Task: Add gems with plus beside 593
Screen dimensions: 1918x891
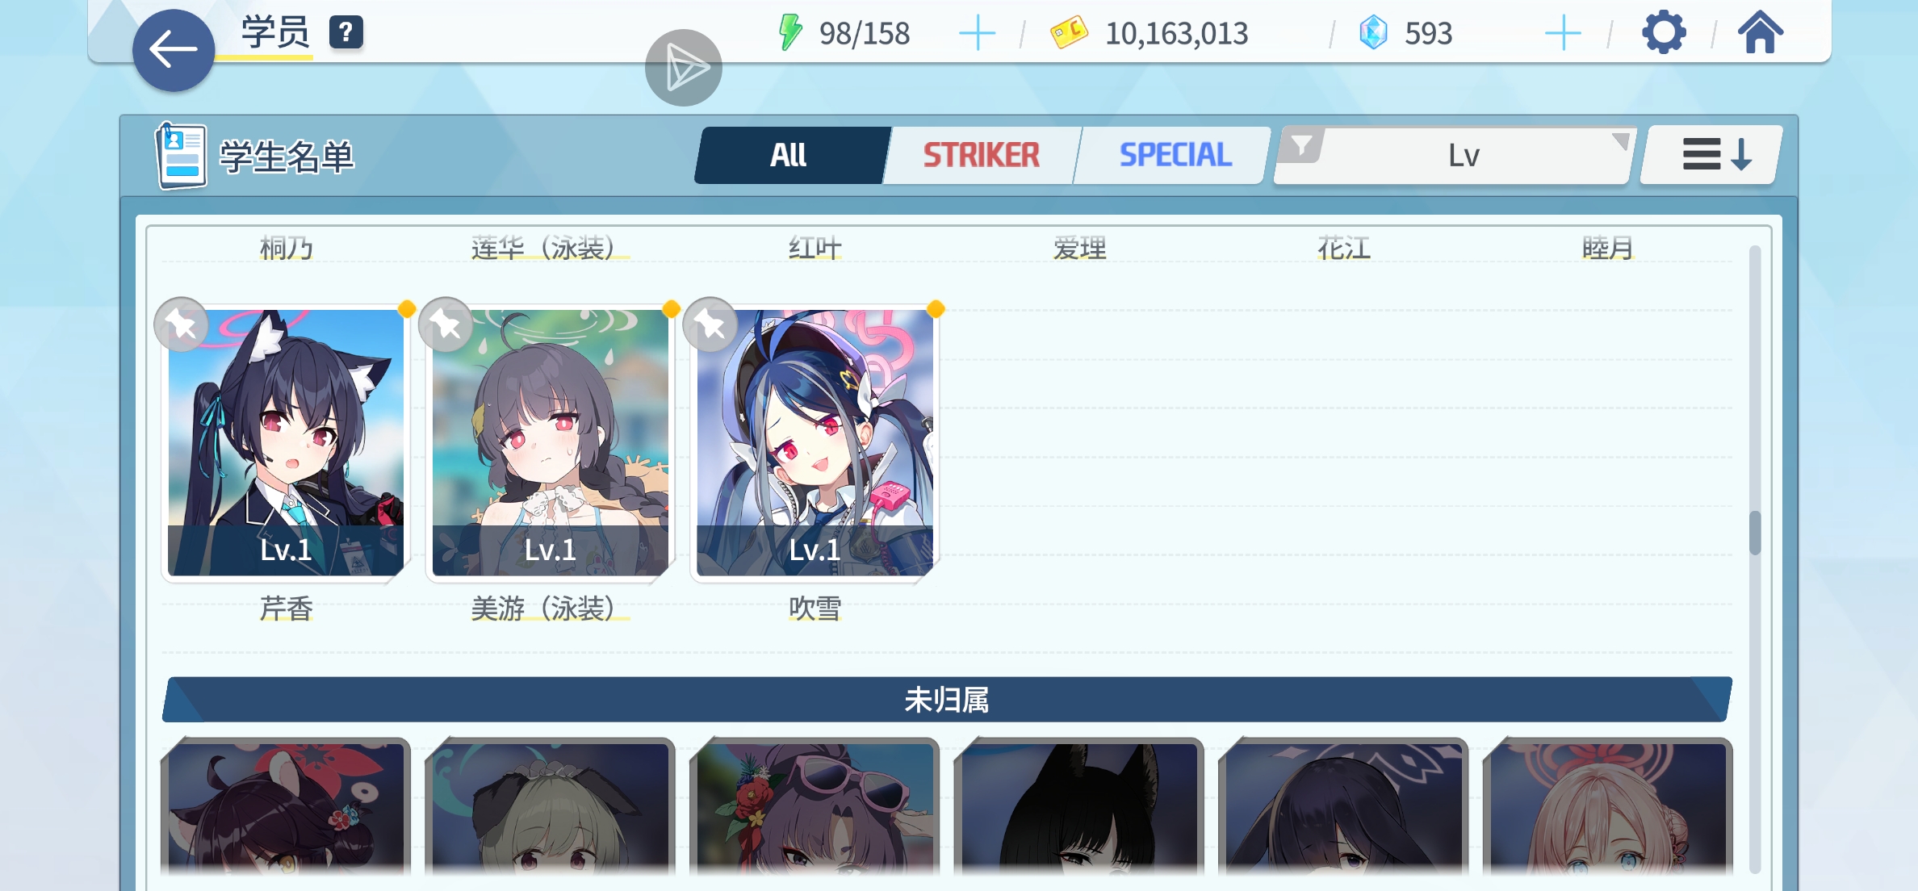Action: pos(1563,33)
